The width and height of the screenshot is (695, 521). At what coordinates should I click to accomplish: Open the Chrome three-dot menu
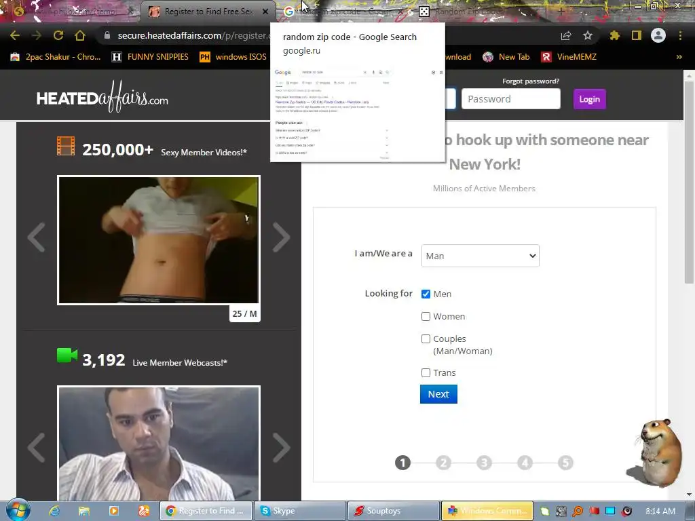coord(680,35)
